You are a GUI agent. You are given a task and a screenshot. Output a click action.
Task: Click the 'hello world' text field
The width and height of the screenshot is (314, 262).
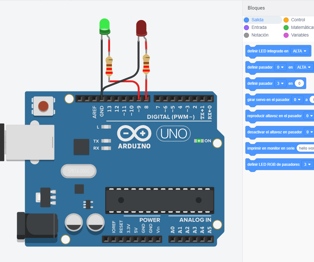(306, 148)
